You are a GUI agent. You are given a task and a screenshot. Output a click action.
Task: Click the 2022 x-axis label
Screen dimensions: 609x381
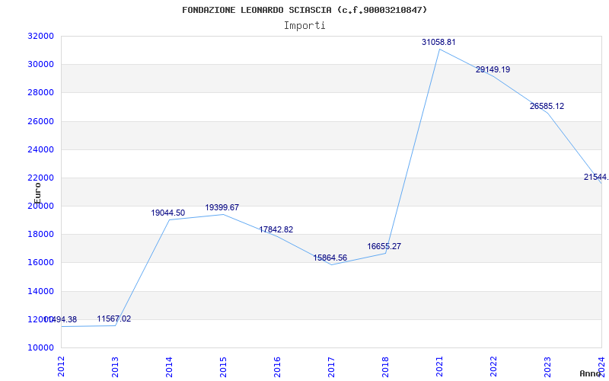(x=493, y=367)
